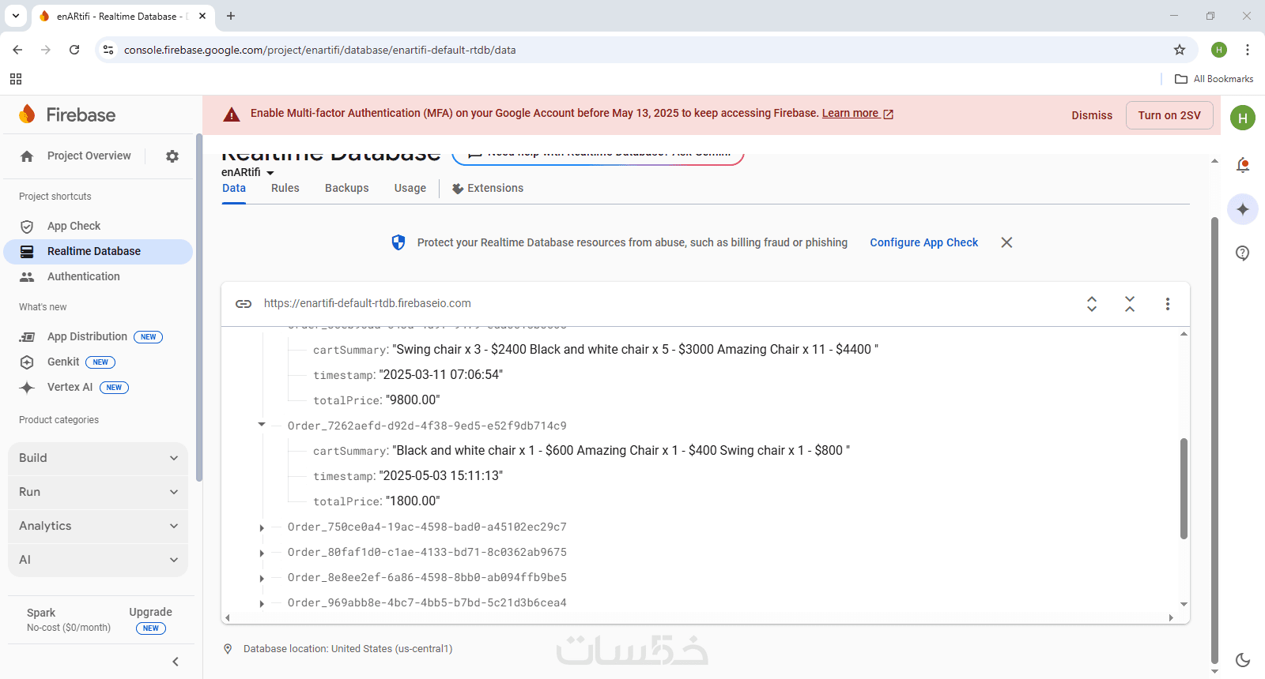Click the collapse all nodes icon
This screenshot has width=1265, height=679.
pos(1130,304)
